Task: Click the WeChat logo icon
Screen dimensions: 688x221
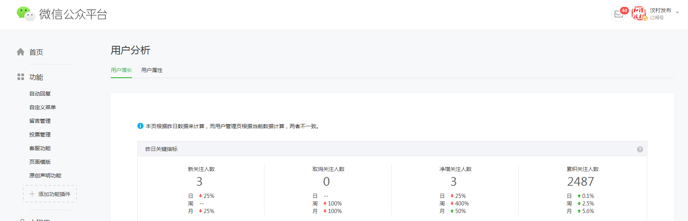Action: pos(25,14)
